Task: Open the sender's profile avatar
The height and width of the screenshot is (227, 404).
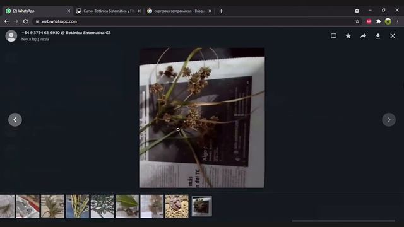Action: point(11,36)
